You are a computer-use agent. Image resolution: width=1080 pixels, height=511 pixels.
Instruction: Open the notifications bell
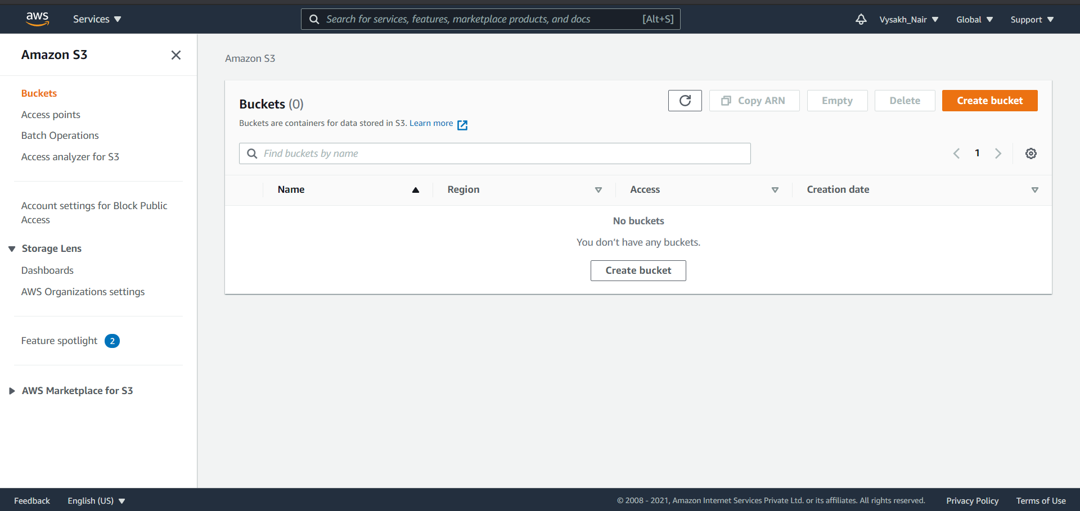click(861, 19)
